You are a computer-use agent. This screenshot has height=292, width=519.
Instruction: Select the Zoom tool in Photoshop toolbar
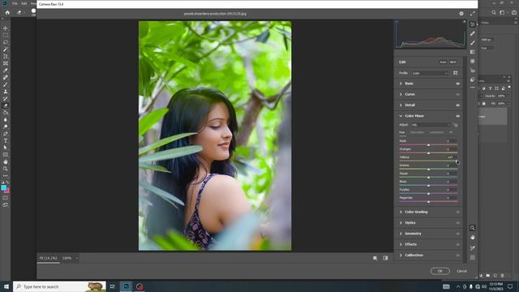6,169
